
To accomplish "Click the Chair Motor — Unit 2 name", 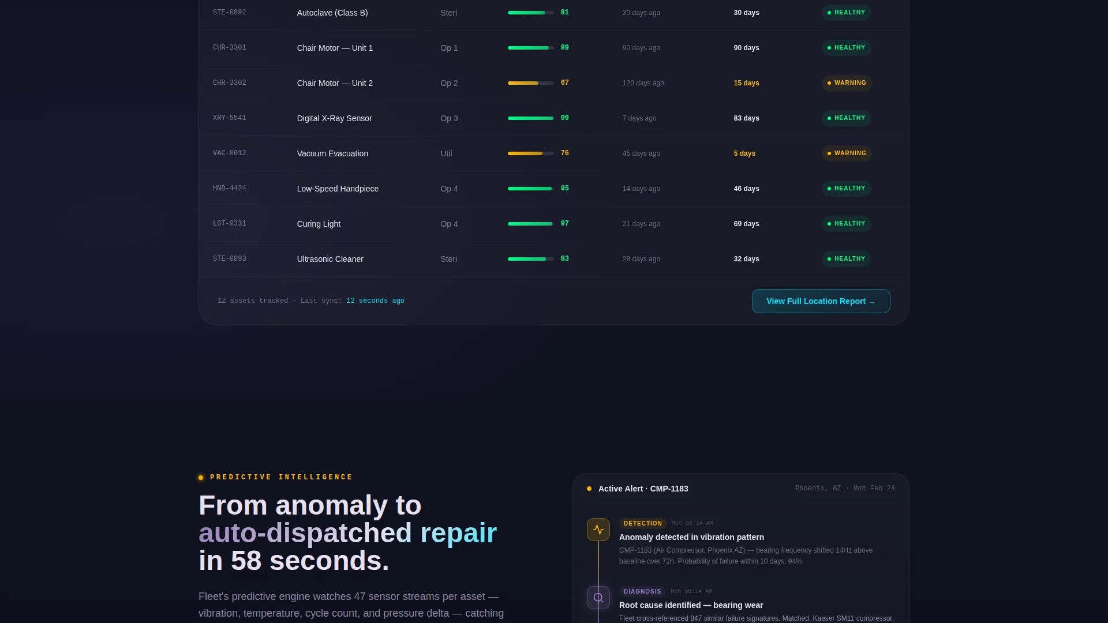I will 335,83.
